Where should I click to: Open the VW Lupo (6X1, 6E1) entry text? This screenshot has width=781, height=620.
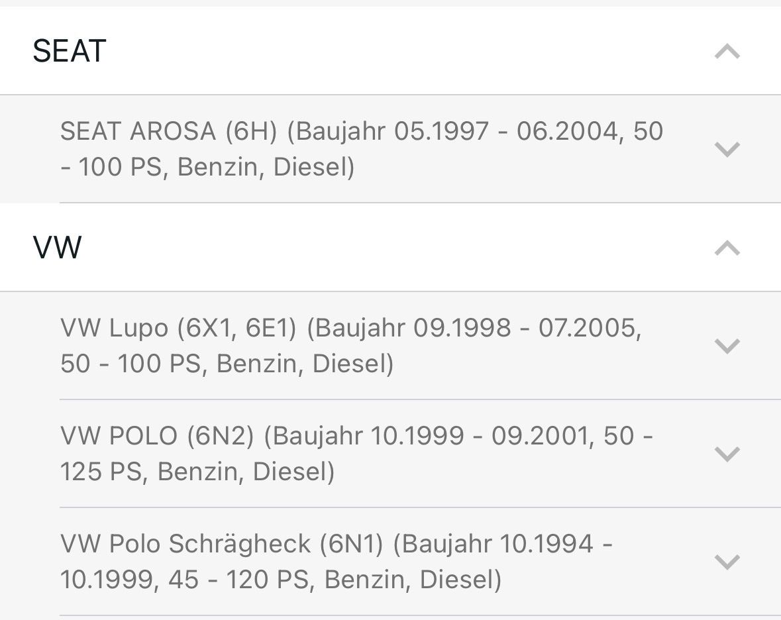point(179,328)
